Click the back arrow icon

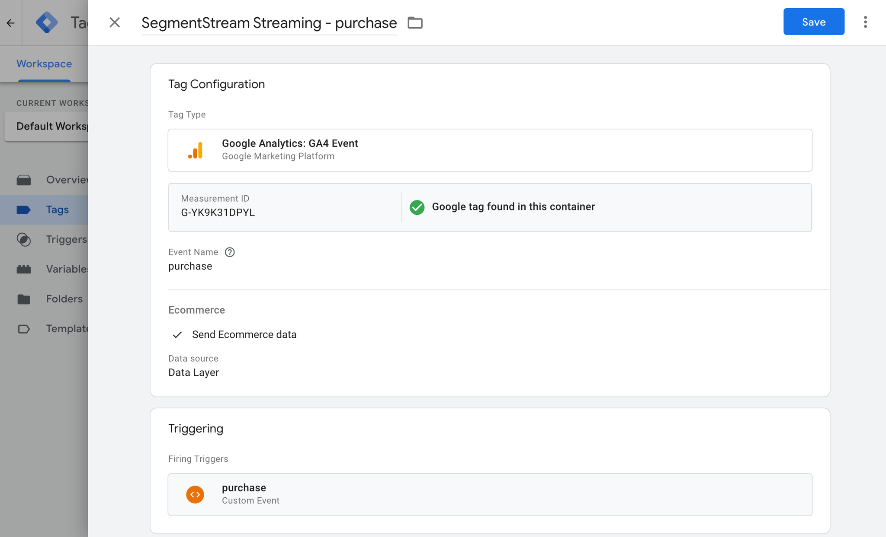click(11, 23)
